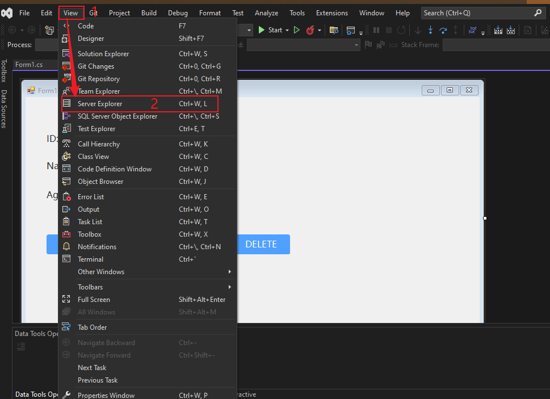Click the blue Step Into icon
Screen dimensions: 550x399
click(x=430, y=30)
